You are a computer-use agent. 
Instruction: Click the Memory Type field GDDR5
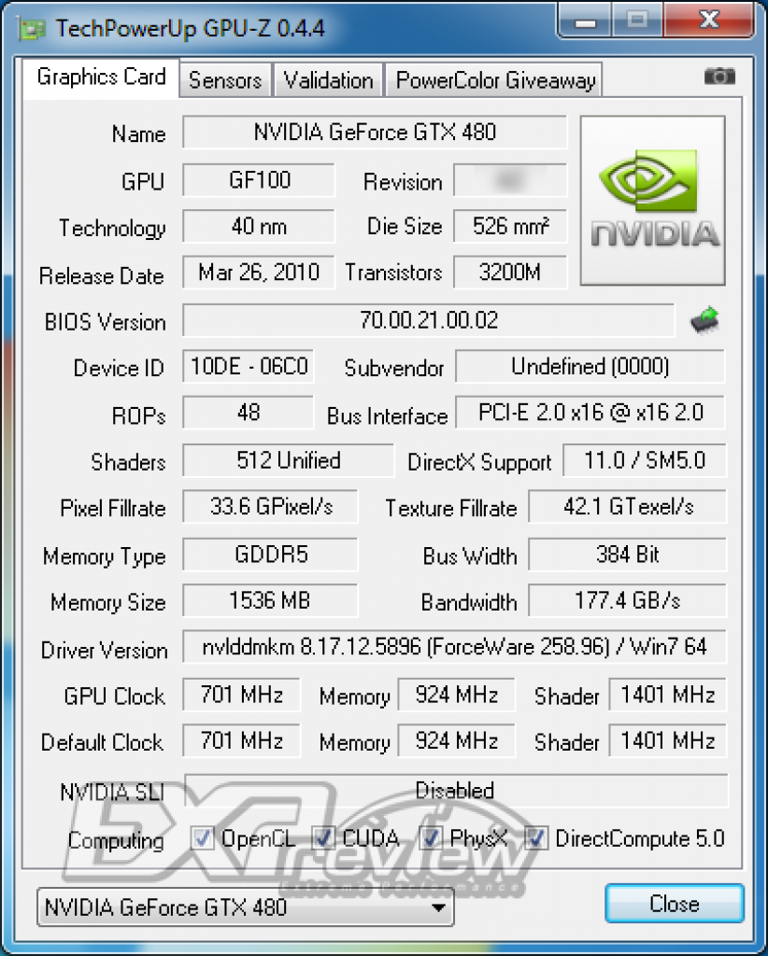(270, 555)
